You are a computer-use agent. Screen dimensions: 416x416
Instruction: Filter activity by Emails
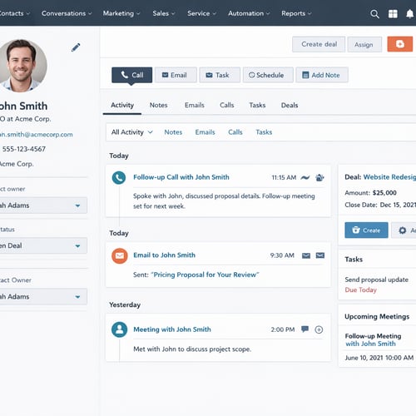click(x=205, y=132)
